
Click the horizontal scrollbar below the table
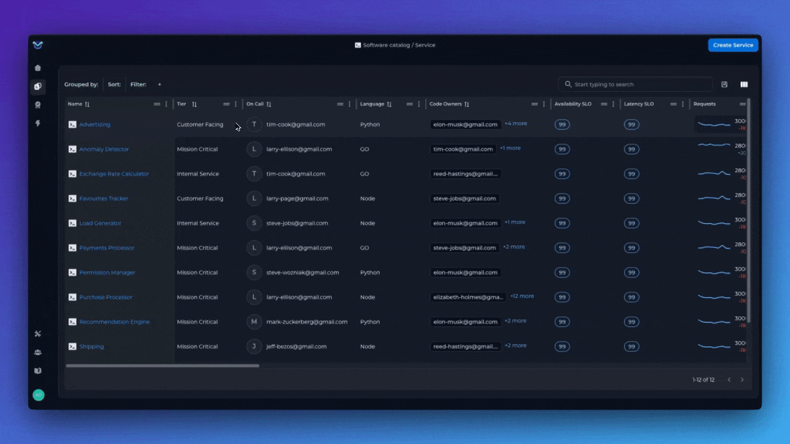pyautogui.click(x=162, y=366)
